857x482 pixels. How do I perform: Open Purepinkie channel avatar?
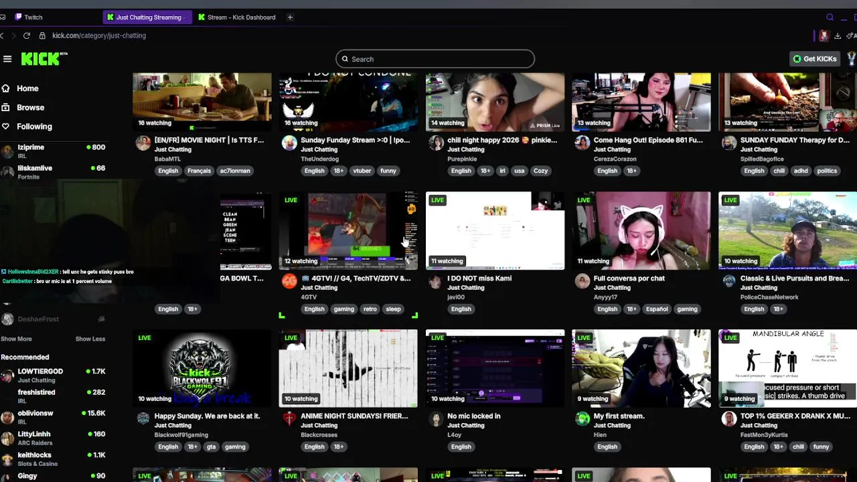point(436,143)
